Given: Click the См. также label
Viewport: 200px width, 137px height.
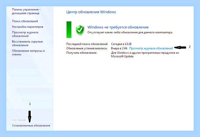Looking at the screenshot, I should tap(19, 120).
